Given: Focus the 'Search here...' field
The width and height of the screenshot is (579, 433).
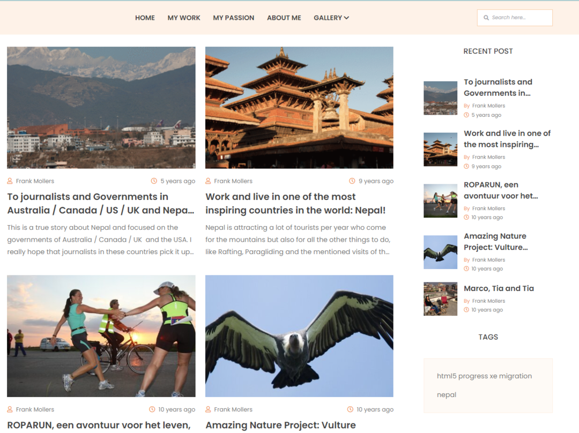Looking at the screenshot, I should pos(515,18).
